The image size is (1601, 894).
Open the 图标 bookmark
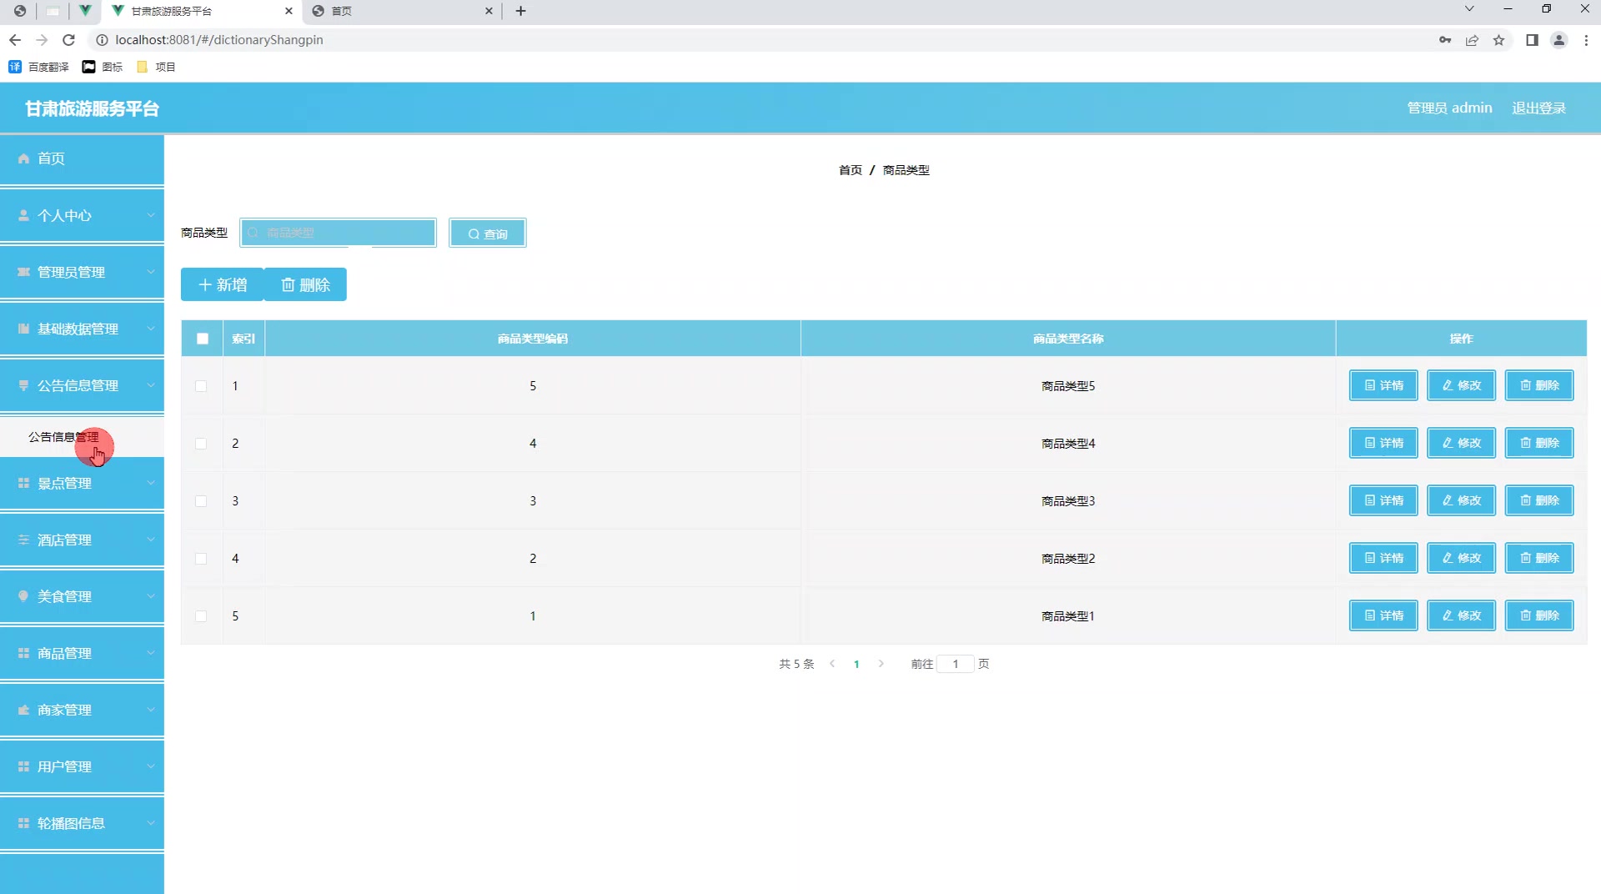pyautogui.click(x=103, y=67)
